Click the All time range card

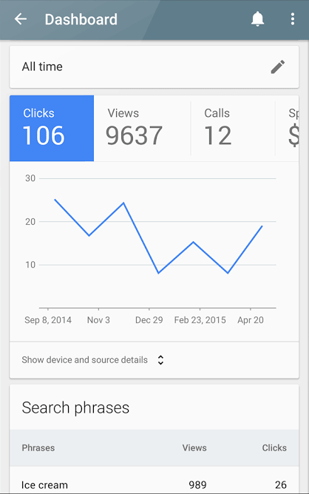pos(154,67)
